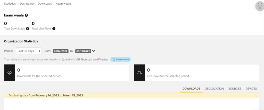Navigate to Dashboard breadcrumb link

pos(26,3)
